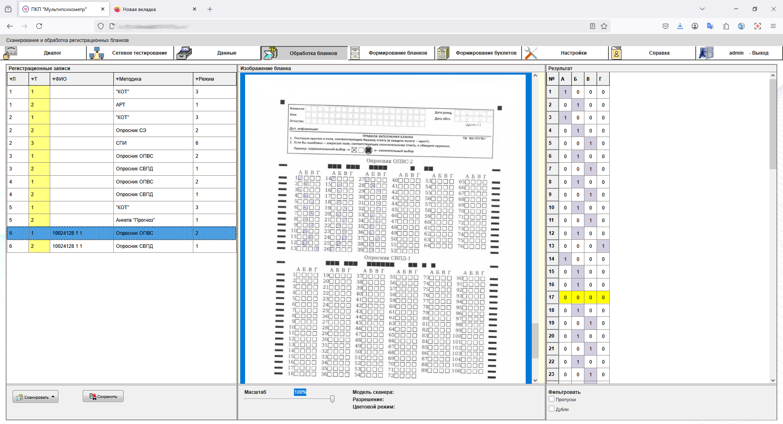Open the Справка help icon
Screen dimensions: 783x424
tap(616, 53)
